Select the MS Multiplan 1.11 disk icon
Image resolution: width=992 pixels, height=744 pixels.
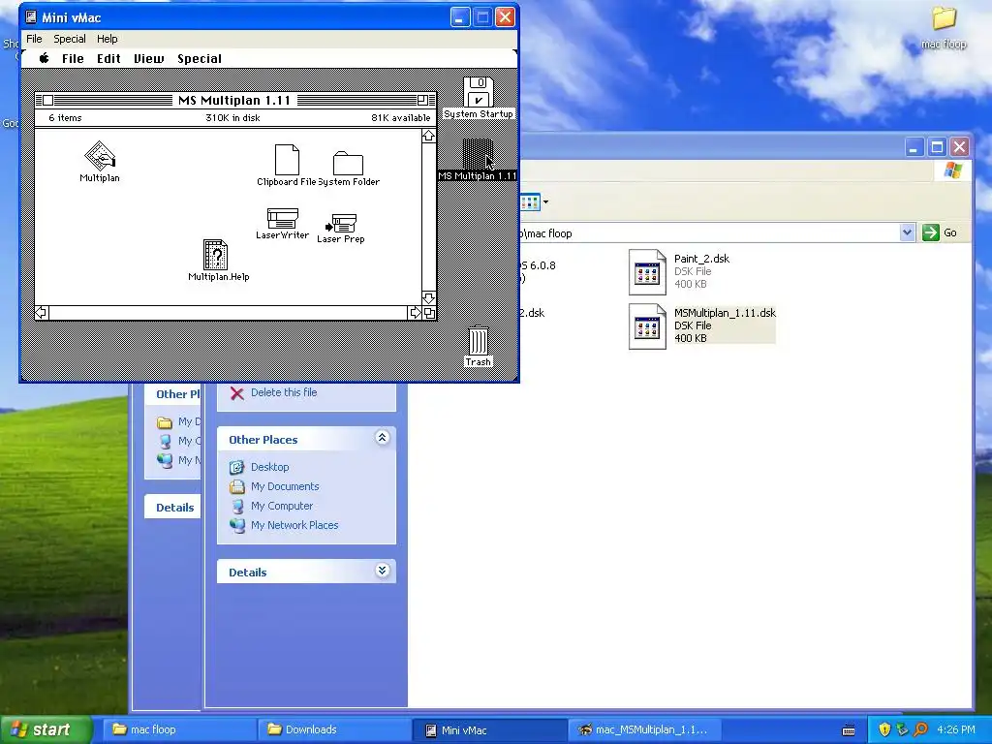(478, 154)
